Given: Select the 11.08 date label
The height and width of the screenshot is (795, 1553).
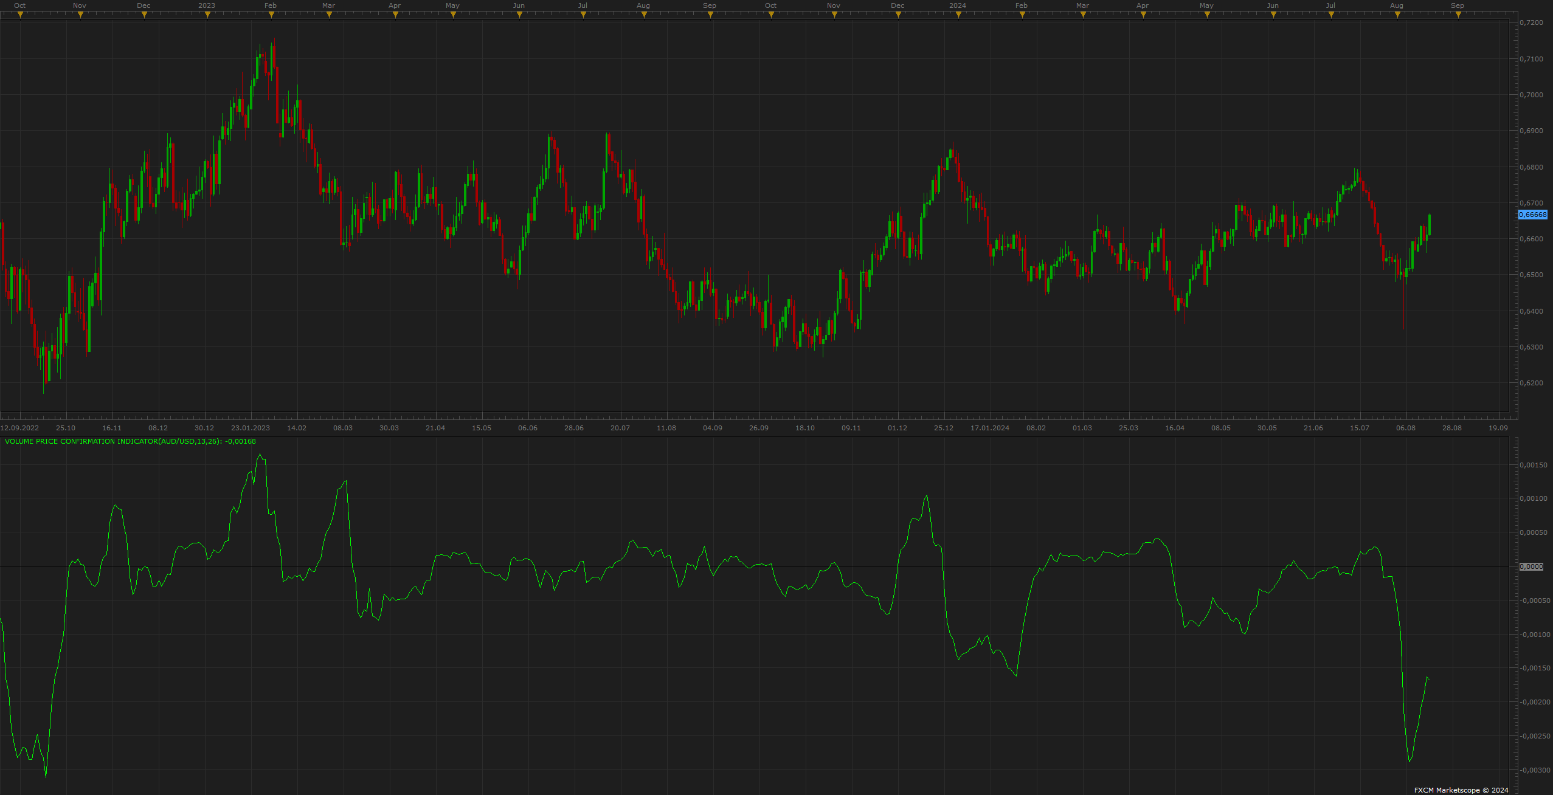Looking at the screenshot, I should coord(666,428).
